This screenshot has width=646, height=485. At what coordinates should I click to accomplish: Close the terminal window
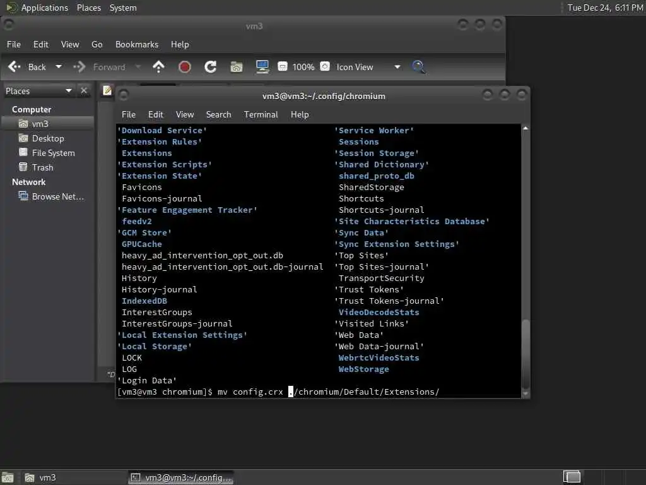tap(522, 95)
